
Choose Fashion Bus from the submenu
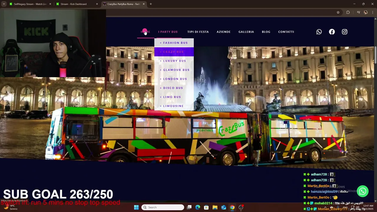(x=174, y=43)
